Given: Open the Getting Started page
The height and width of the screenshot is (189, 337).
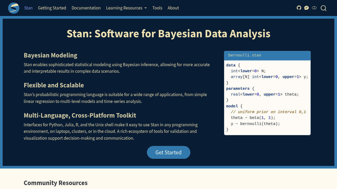Looking at the screenshot, I should [52, 8].
